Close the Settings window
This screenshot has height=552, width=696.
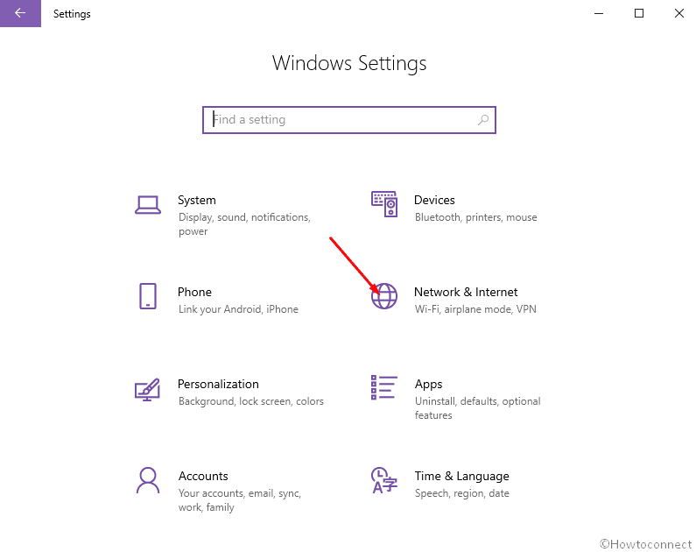[x=678, y=13]
